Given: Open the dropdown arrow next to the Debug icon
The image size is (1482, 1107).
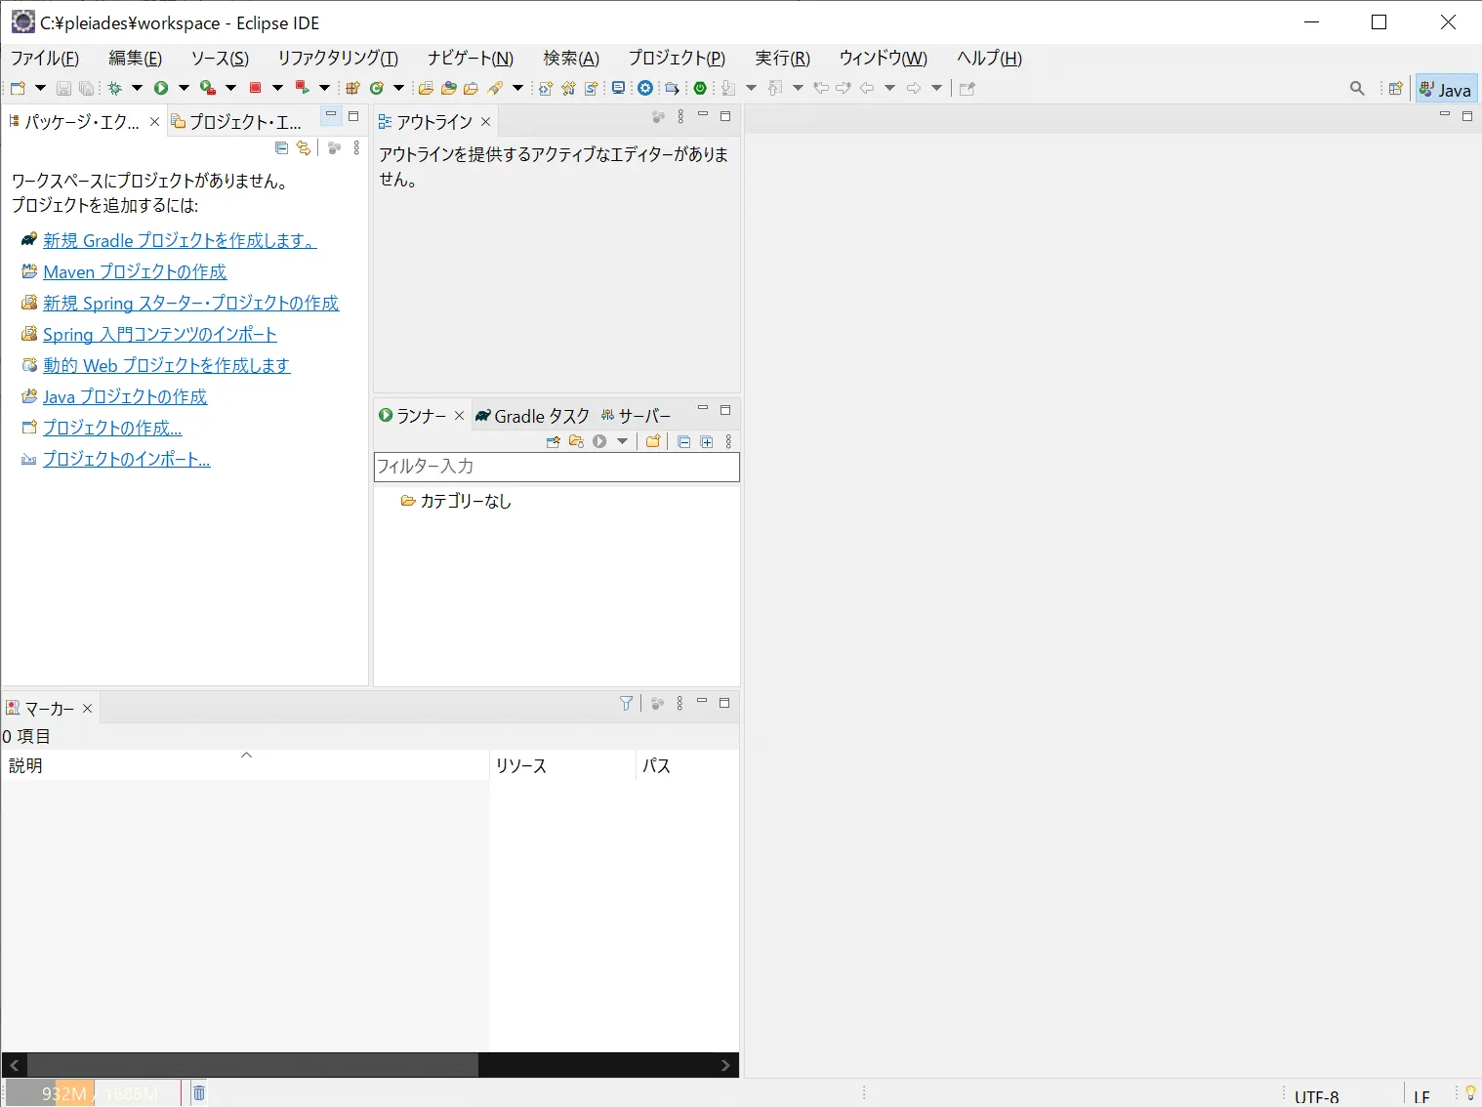Looking at the screenshot, I should coord(137,88).
